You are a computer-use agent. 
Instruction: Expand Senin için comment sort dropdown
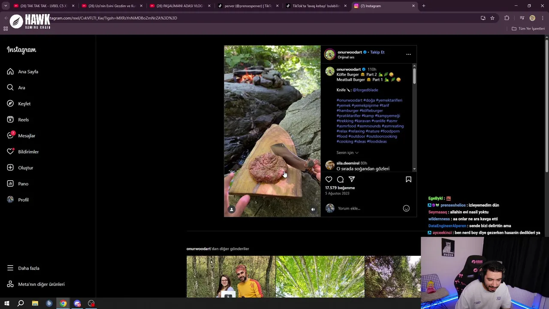point(347,153)
